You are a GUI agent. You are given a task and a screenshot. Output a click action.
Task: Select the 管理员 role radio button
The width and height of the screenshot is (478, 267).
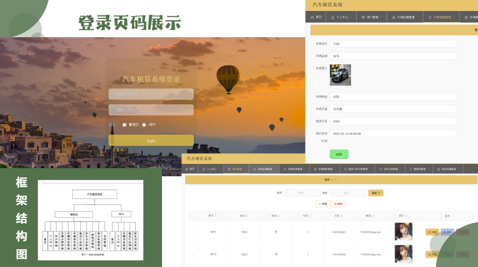[124, 125]
